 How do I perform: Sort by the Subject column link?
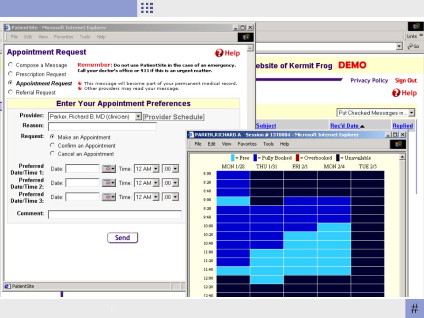[266, 126]
